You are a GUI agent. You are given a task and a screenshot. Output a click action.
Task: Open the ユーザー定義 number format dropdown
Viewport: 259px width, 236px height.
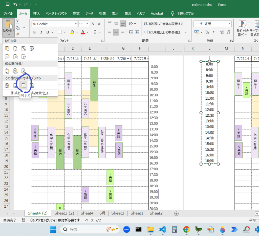[x=229, y=24]
